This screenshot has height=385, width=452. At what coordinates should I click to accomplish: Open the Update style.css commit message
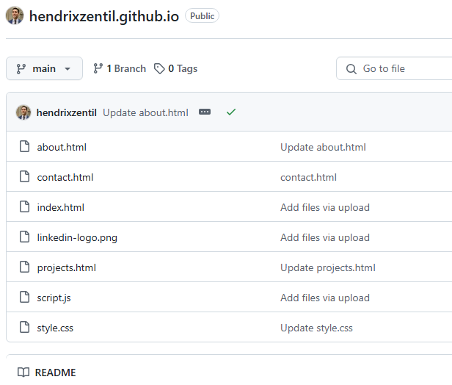coord(316,328)
